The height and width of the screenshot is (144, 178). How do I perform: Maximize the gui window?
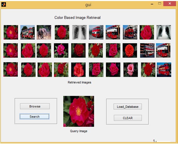pyautogui.click(x=159, y=4)
